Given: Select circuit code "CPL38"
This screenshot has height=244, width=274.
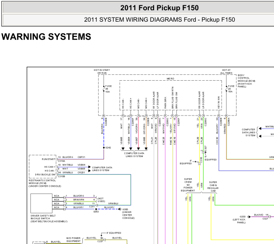Looking at the screenshot, I should [x=198, y=140].
